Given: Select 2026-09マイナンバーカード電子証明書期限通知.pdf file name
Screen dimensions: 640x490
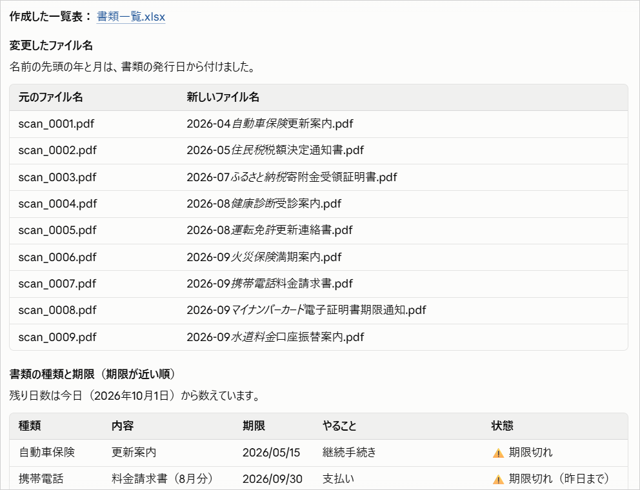Looking at the screenshot, I should pyautogui.click(x=306, y=311).
